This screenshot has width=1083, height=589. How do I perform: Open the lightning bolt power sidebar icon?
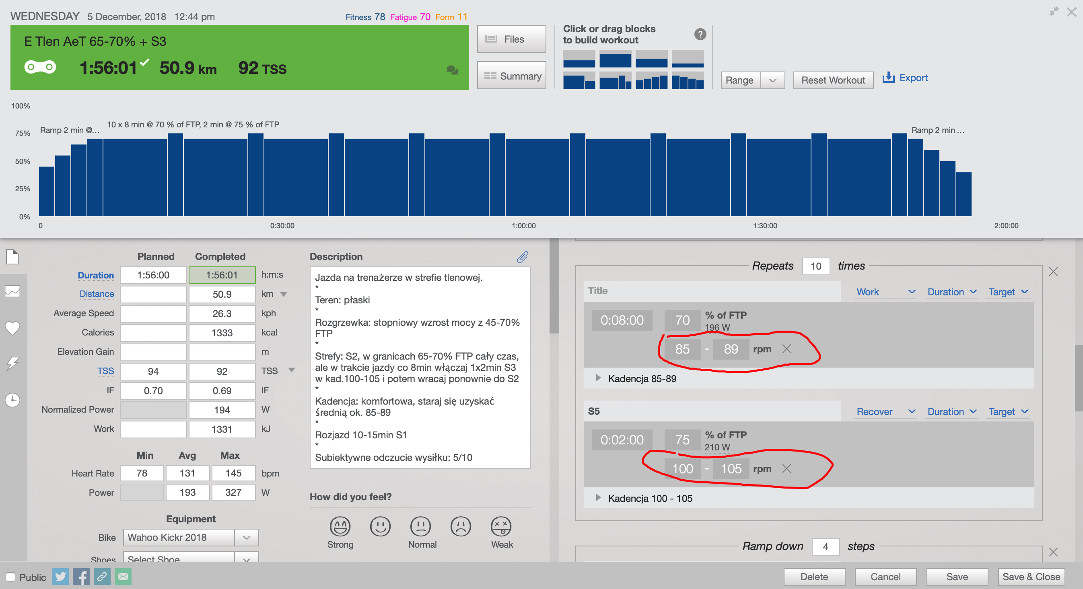coord(12,364)
